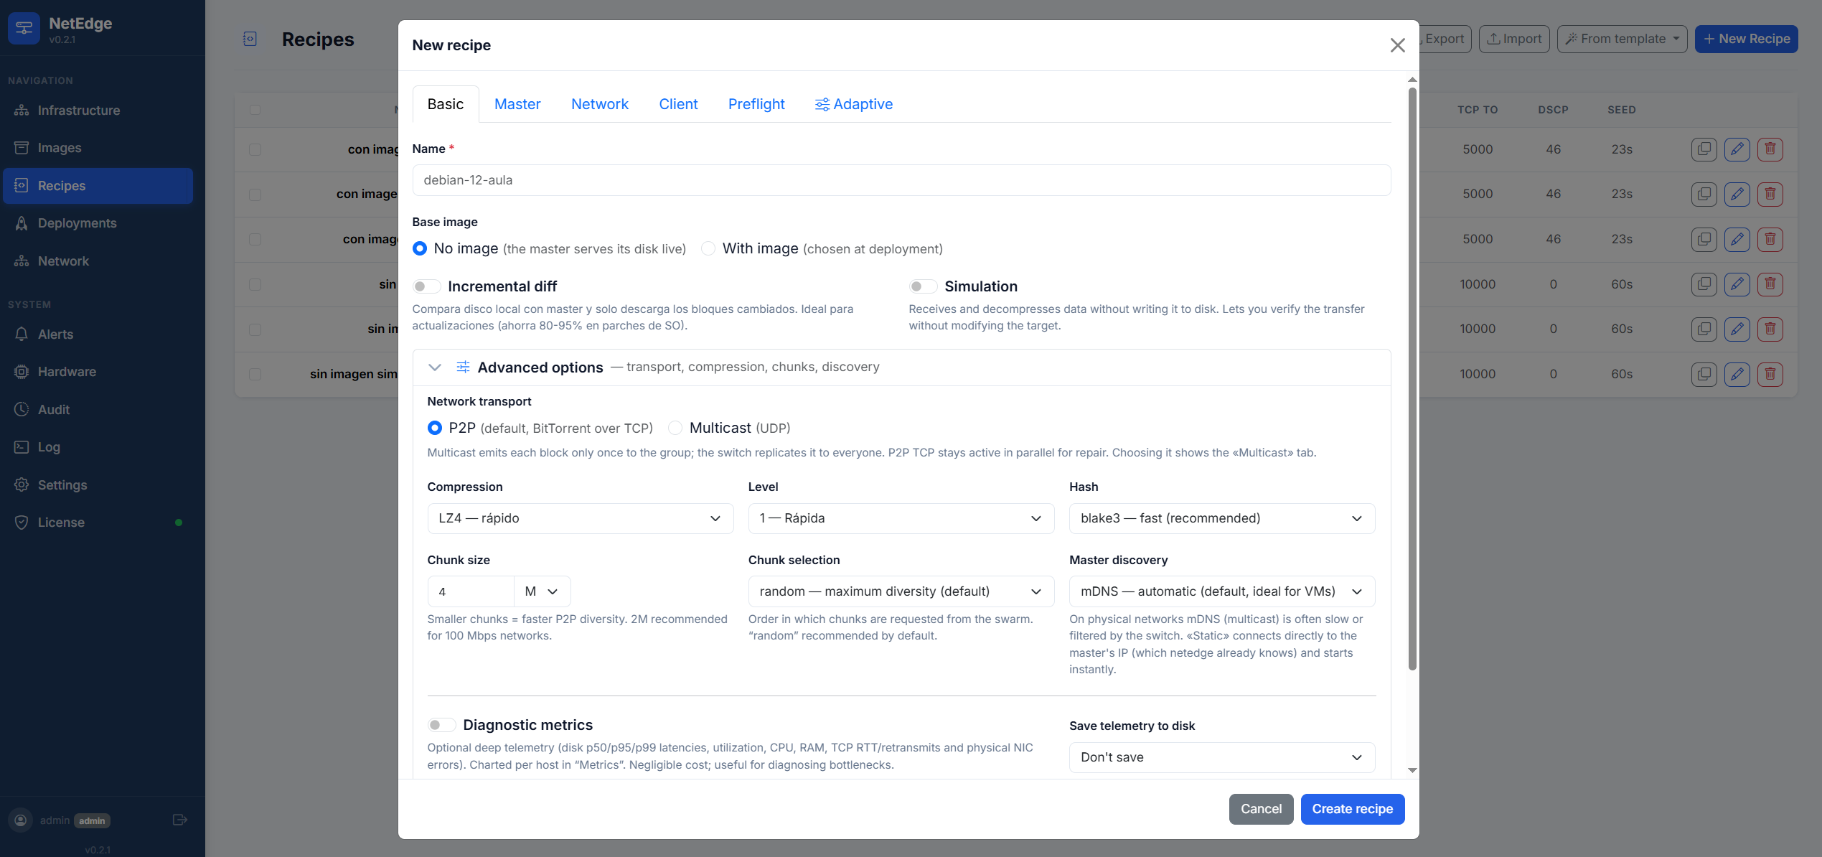Close the New recipe dialog
The image size is (1822, 857).
[1397, 45]
